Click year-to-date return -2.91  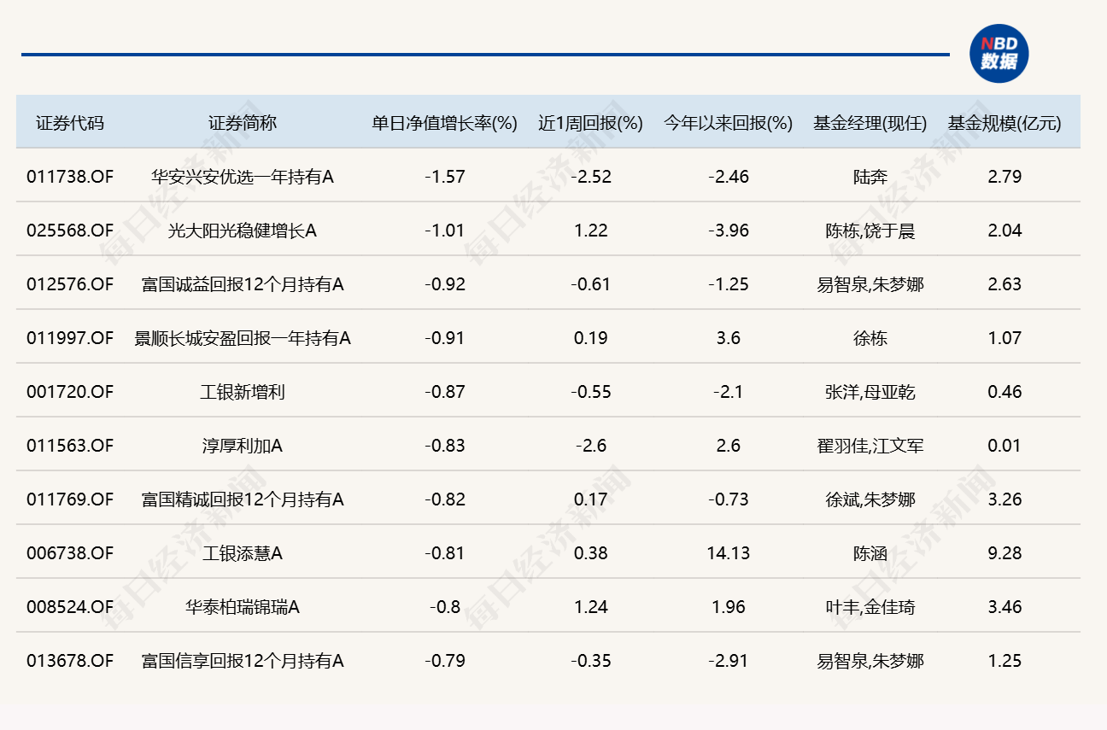click(x=729, y=661)
